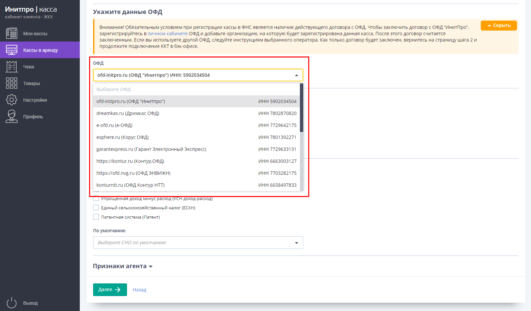Expand the Признаки агента section
Viewport: 531px width, 311px height.
click(x=123, y=266)
